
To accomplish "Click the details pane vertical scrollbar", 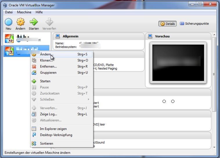I will point(214,74).
